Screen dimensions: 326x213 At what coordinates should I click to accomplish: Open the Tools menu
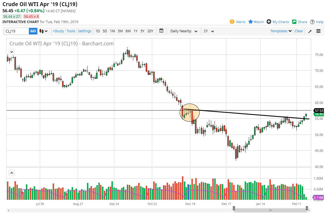pos(71,31)
